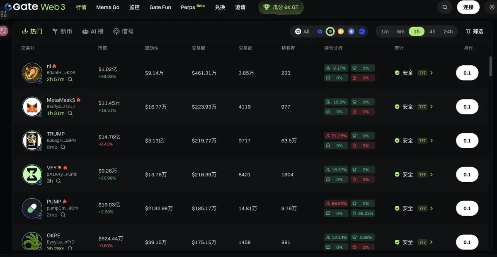Expand audit details arrow for OKPE
The height and width of the screenshot is (257, 497).
point(432,242)
